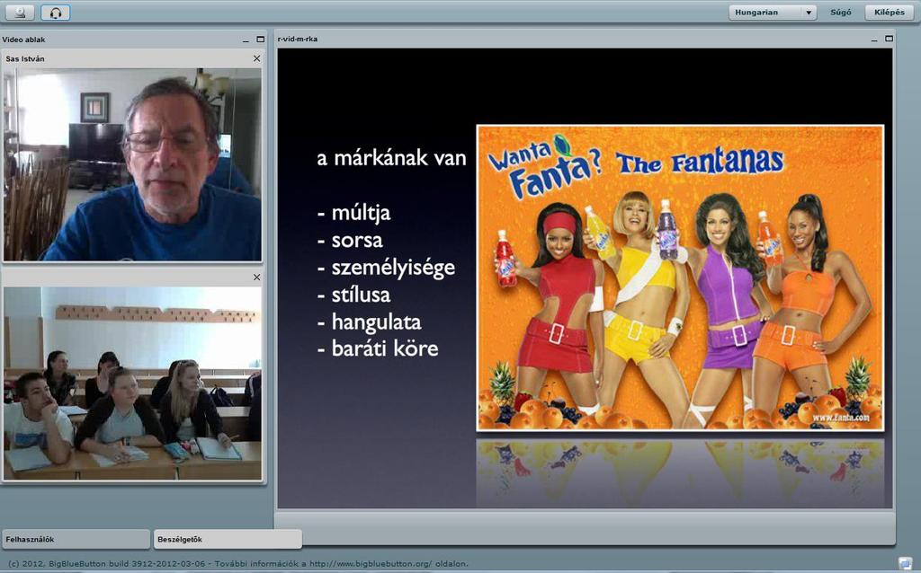The image size is (921, 573).
Task: Open the Hungarian language dropdown
Action: (x=773, y=13)
